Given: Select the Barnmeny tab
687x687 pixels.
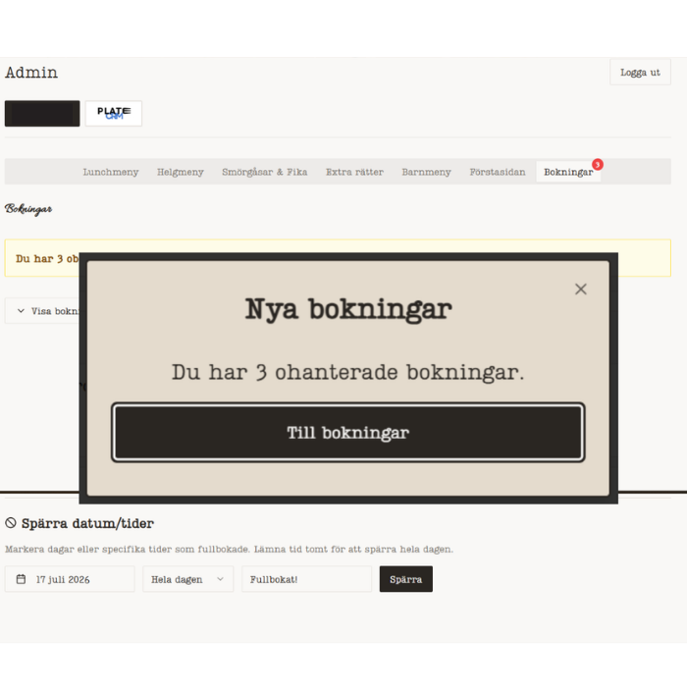Looking at the screenshot, I should (x=426, y=172).
